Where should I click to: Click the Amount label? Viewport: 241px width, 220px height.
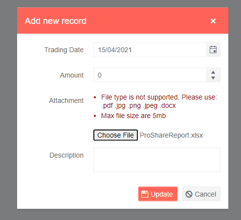coord(72,75)
